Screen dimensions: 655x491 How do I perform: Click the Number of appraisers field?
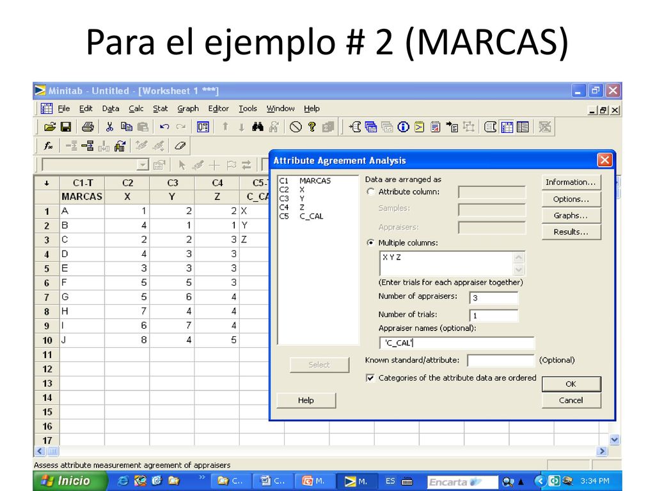pos(494,298)
